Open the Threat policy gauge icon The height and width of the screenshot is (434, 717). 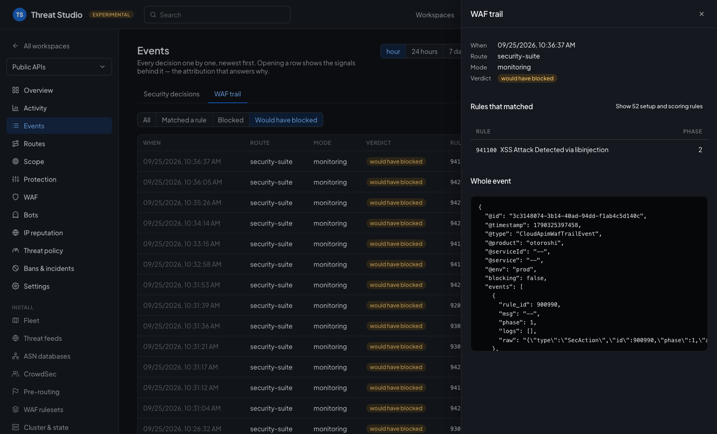click(x=16, y=250)
